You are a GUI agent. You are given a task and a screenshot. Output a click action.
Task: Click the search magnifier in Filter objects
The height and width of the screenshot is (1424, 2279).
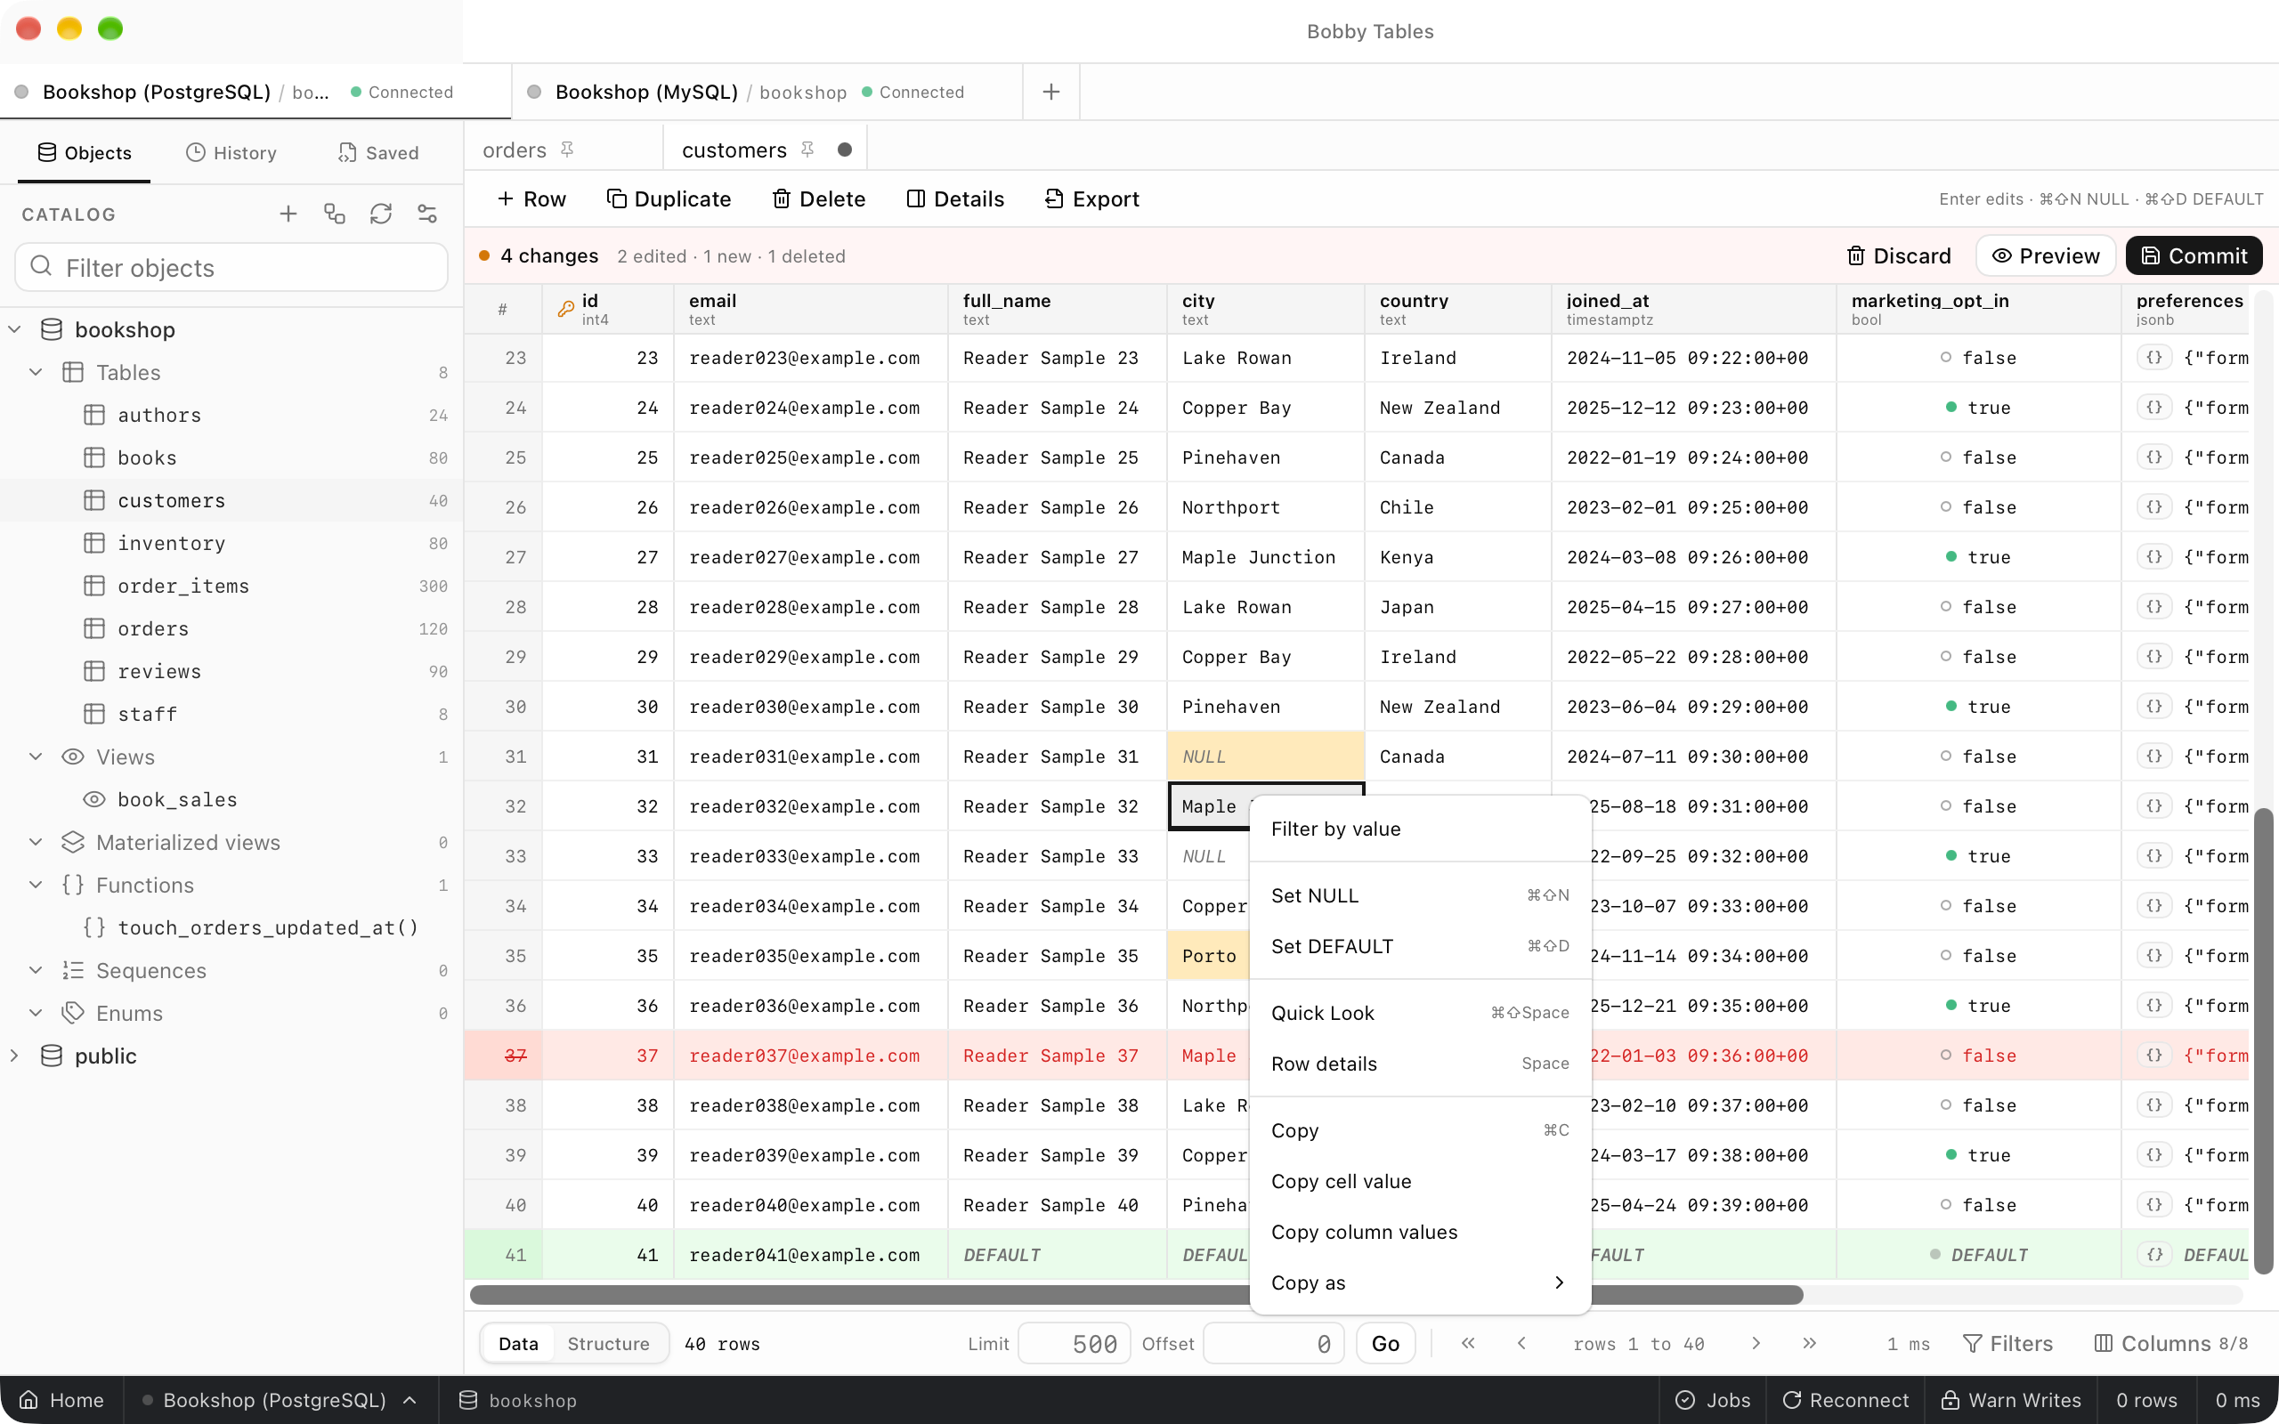(42, 266)
